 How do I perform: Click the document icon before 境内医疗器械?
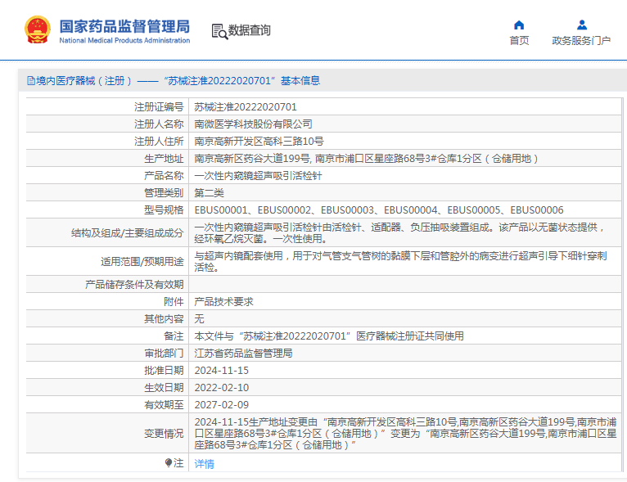(31, 81)
